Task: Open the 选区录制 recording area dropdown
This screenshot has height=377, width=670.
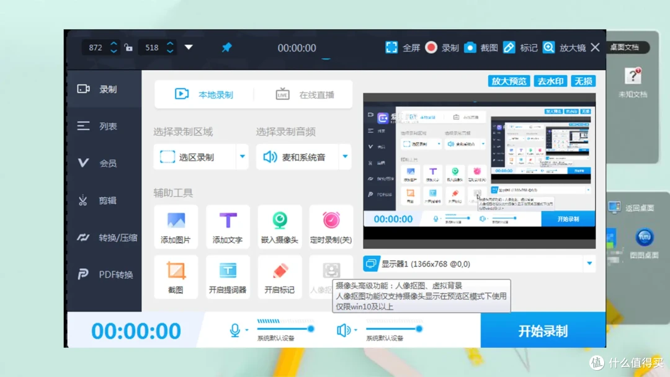Action: coord(201,157)
